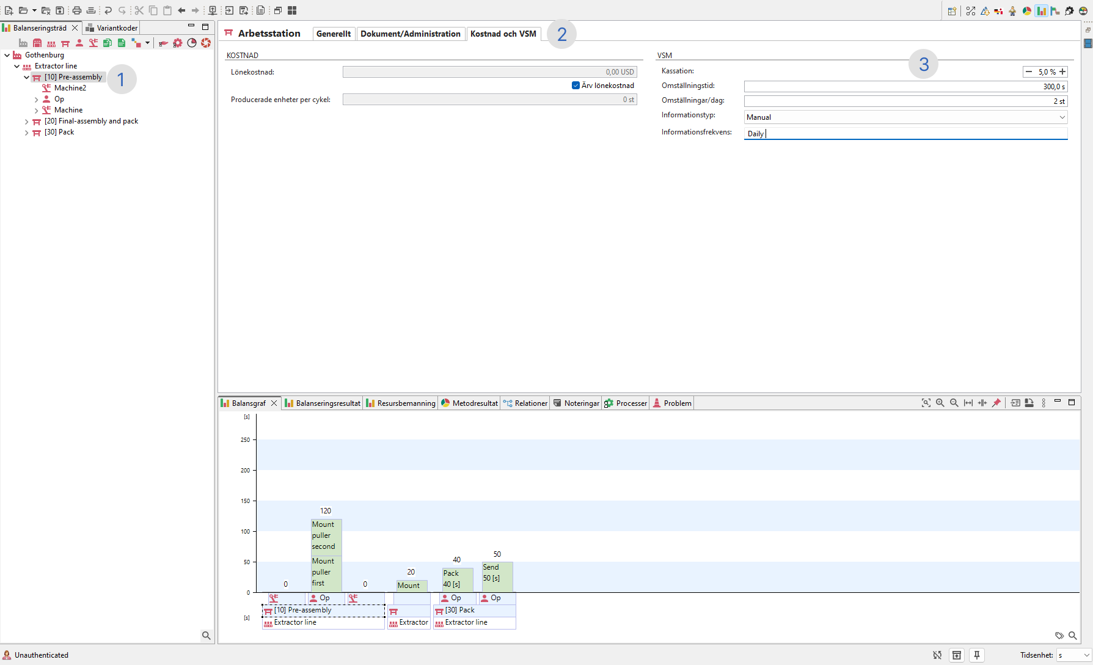Click the save icon in top toolbar
The width and height of the screenshot is (1093, 665).
click(x=60, y=10)
